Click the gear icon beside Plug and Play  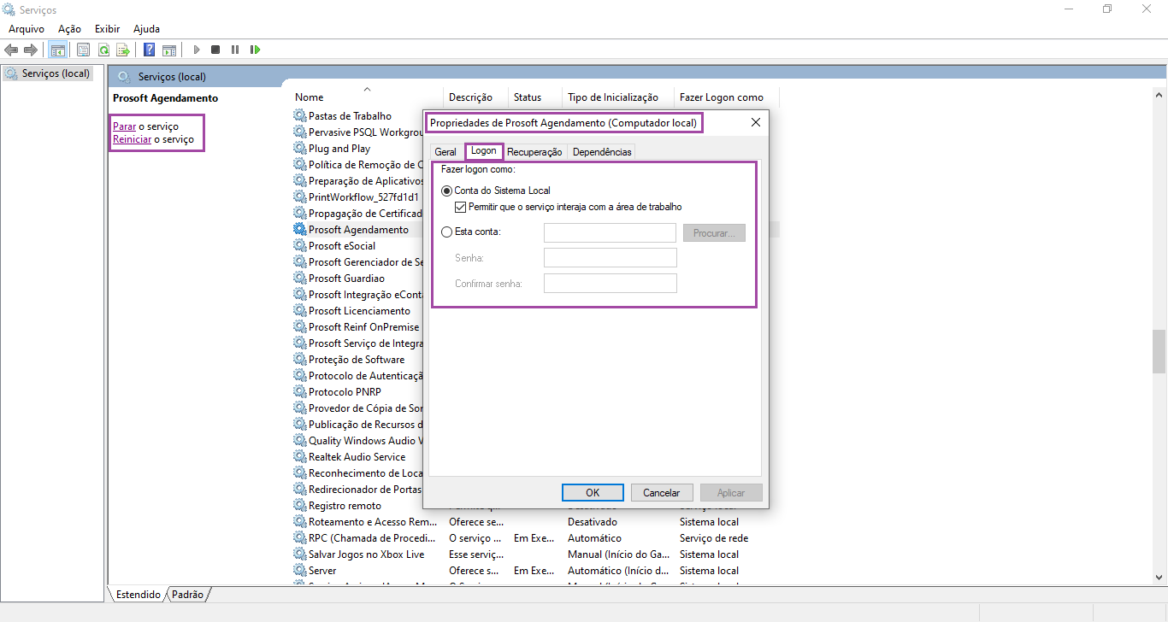click(x=299, y=148)
